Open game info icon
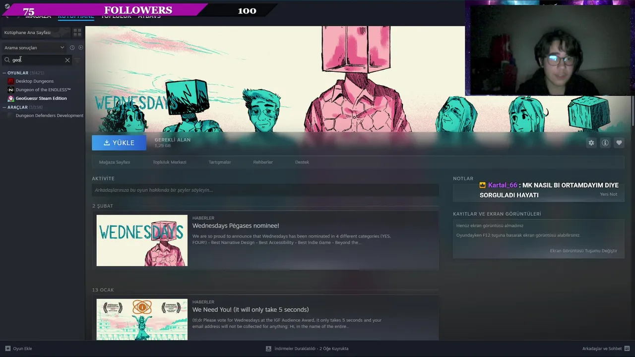Image resolution: width=635 pixels, height=357 pixels. [x=605, y=143]
